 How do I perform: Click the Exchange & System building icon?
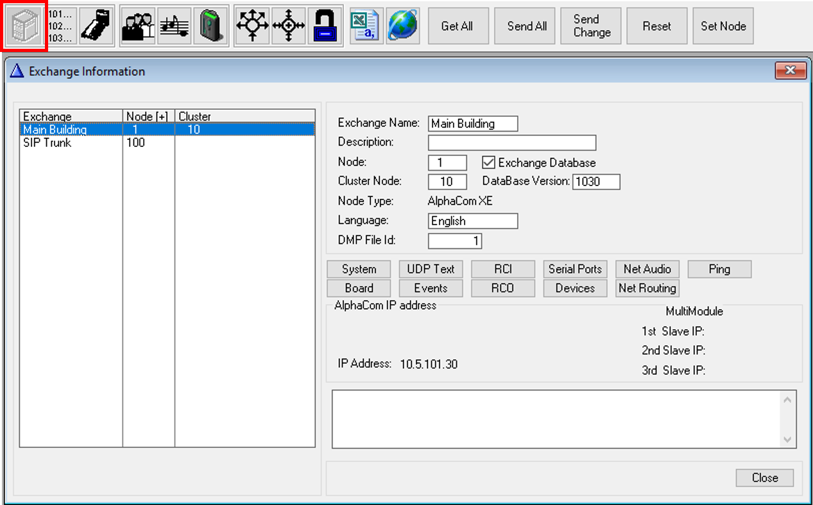[x=24, y=26]
